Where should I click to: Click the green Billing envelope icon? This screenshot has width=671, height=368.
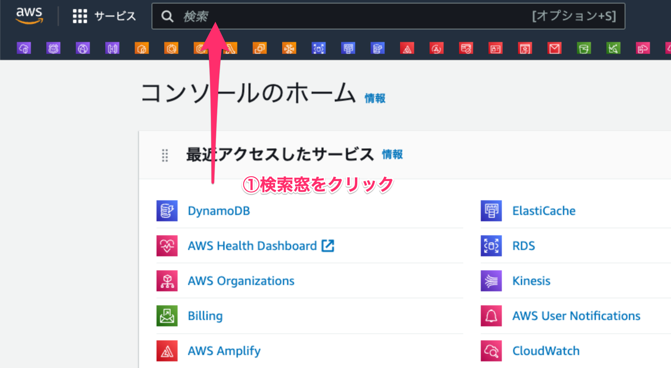(167, 316)
